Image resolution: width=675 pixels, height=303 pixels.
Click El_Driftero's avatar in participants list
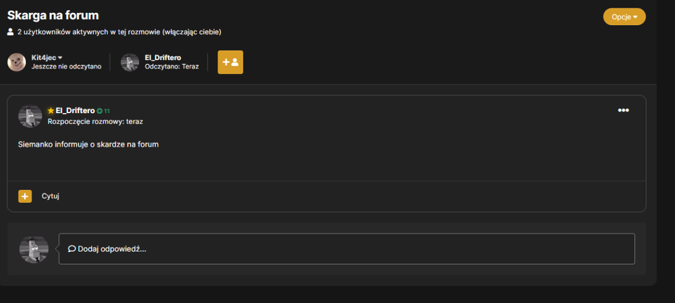(x=130, y=62)
